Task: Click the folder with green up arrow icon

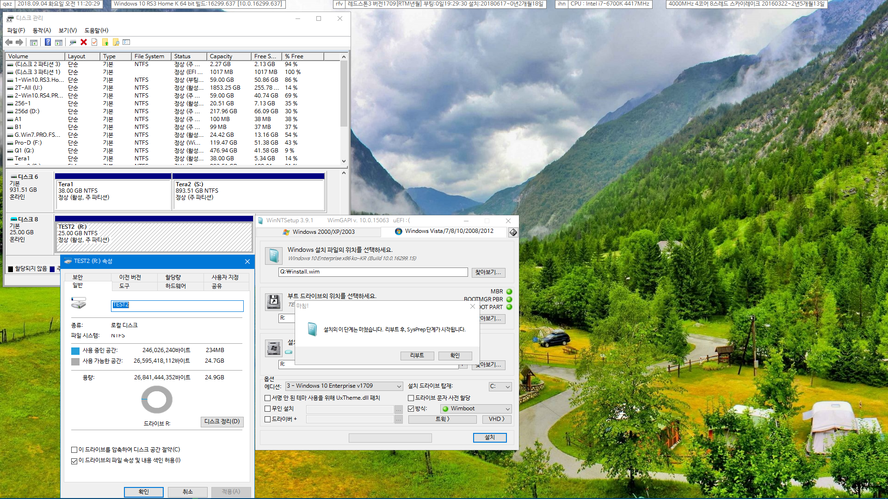Action: [105, 43]
